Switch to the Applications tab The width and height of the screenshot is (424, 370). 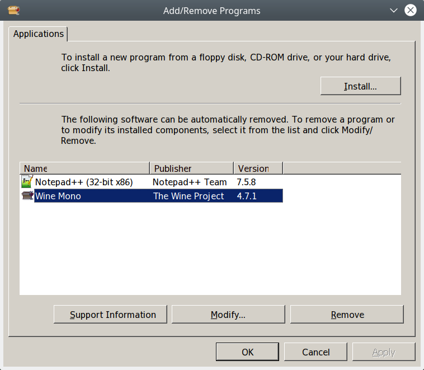point(38,34)
